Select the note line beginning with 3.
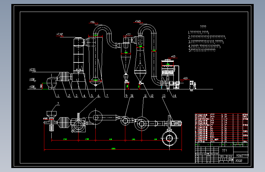 point(206,42)
